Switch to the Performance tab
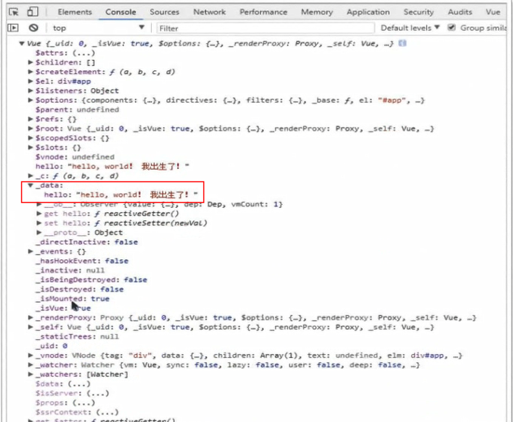Image resolution: width=513 pixels, height=422 pixels. pos(263,12)
